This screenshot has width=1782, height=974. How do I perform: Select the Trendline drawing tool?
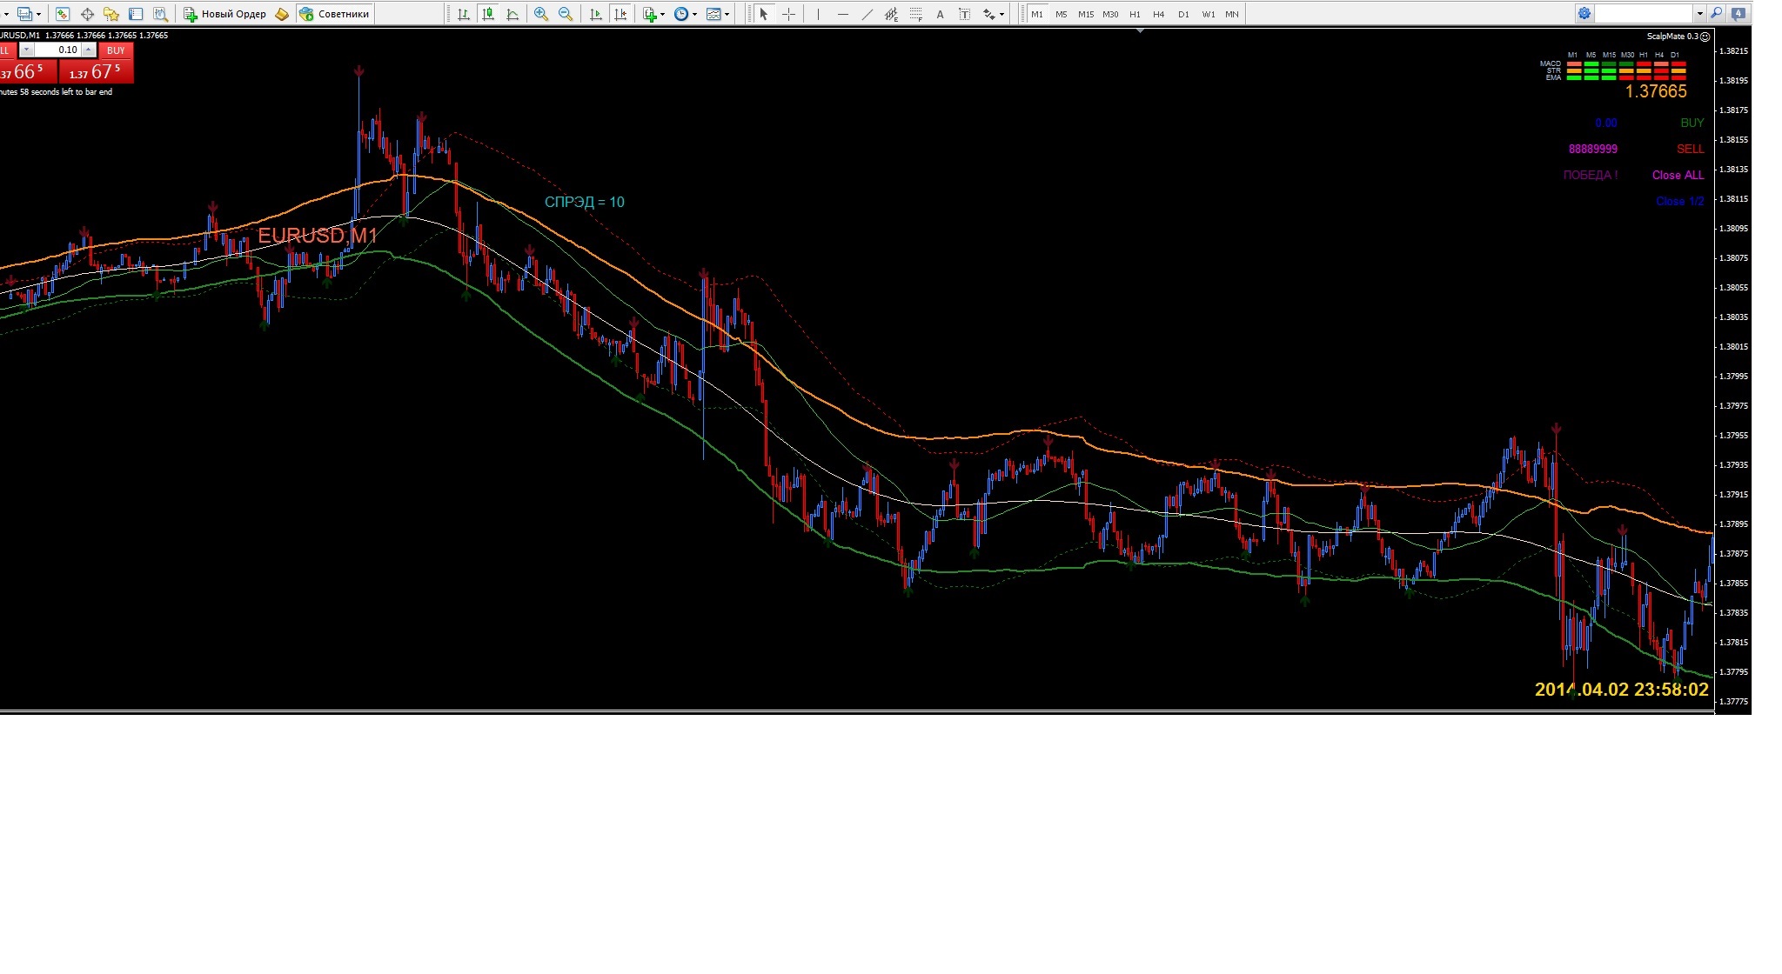coord(867,14)
